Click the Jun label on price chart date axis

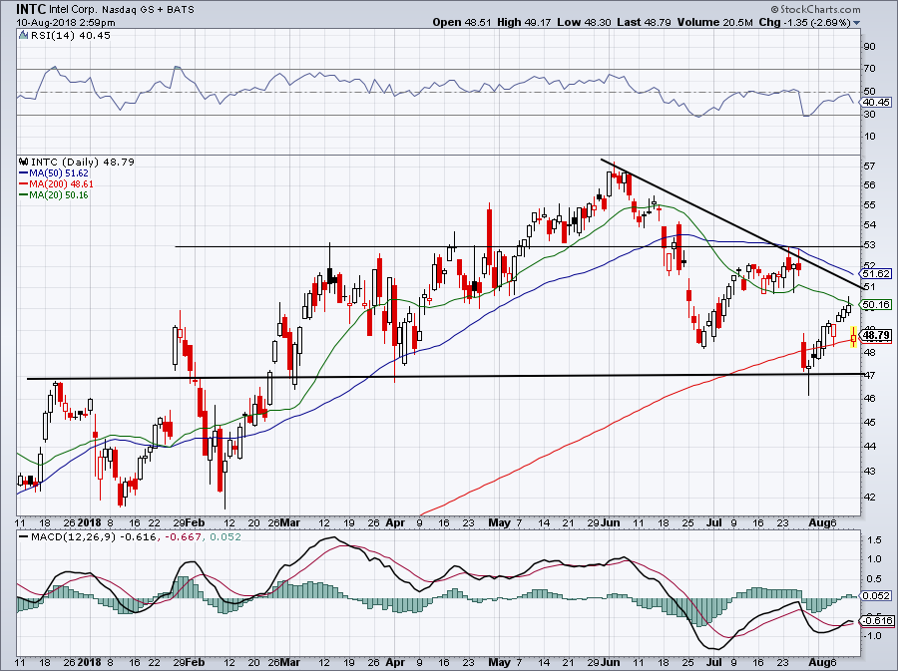coord(612,522)
